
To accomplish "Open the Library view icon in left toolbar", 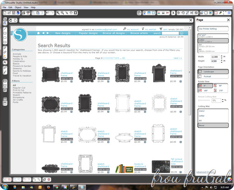I will tap(5, 86).
